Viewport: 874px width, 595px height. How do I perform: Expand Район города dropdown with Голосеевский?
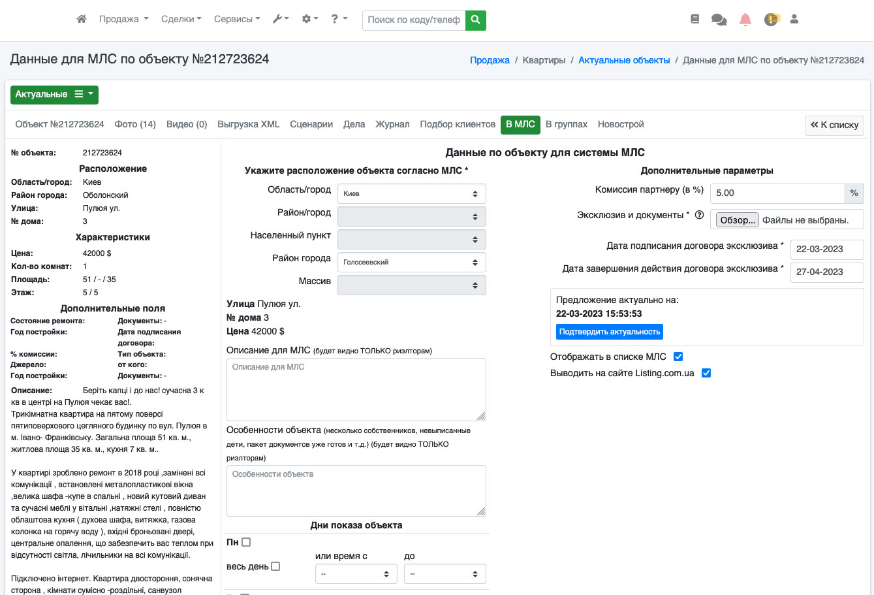411,262
